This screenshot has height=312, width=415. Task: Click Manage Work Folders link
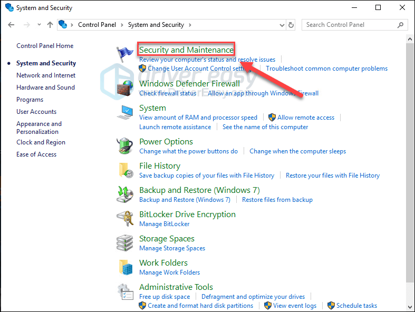pos(170,272)
